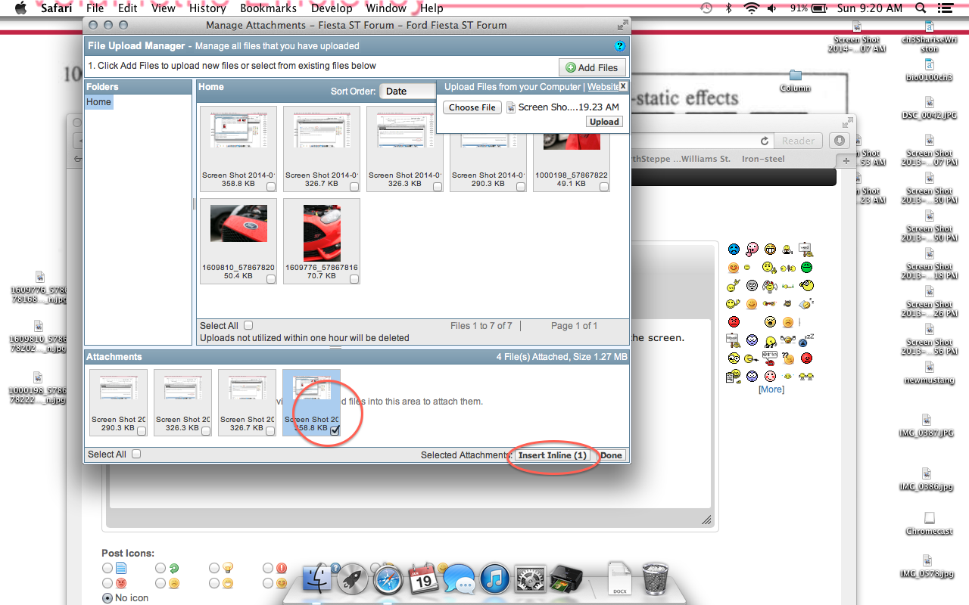Click the Bluetooth menu bar icon

pyautogui.click(x=729, y=8)
